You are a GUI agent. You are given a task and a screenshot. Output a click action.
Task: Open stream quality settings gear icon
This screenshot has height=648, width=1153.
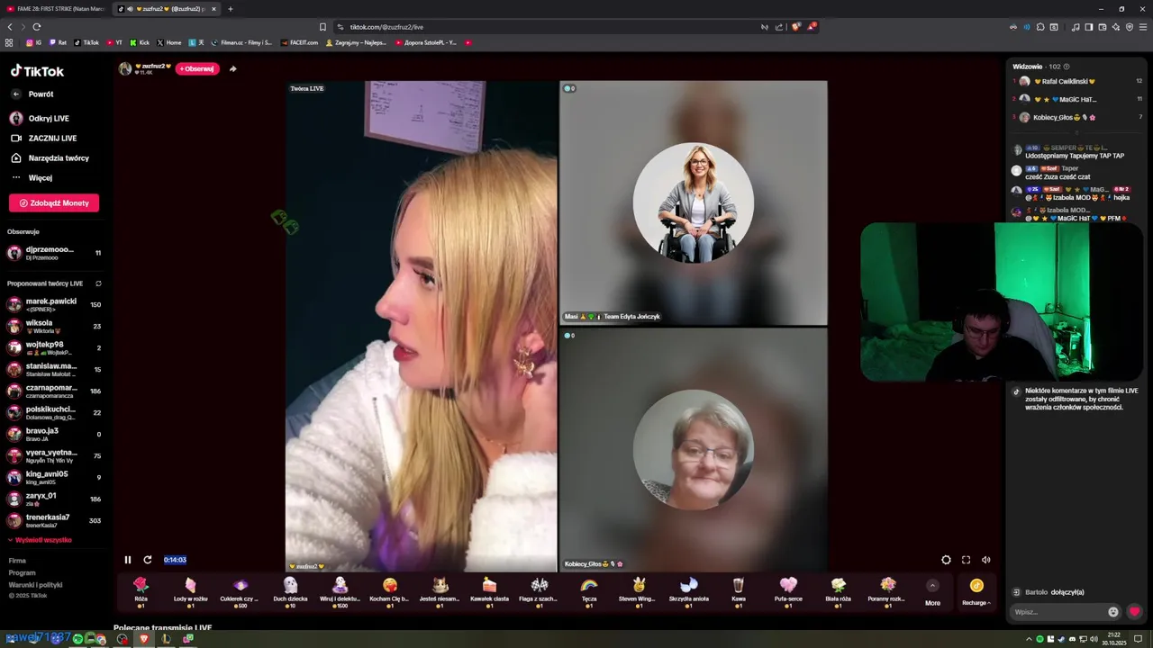pyautogui.click(x=946, y=560)
